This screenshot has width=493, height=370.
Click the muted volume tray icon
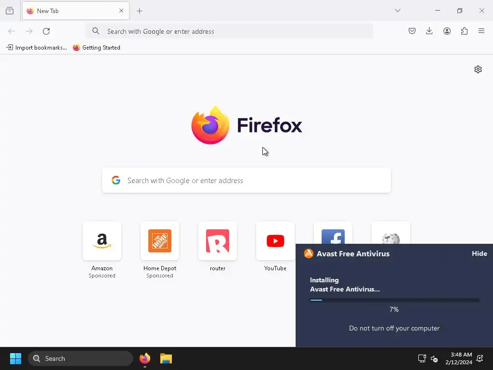tap(434, 358)
